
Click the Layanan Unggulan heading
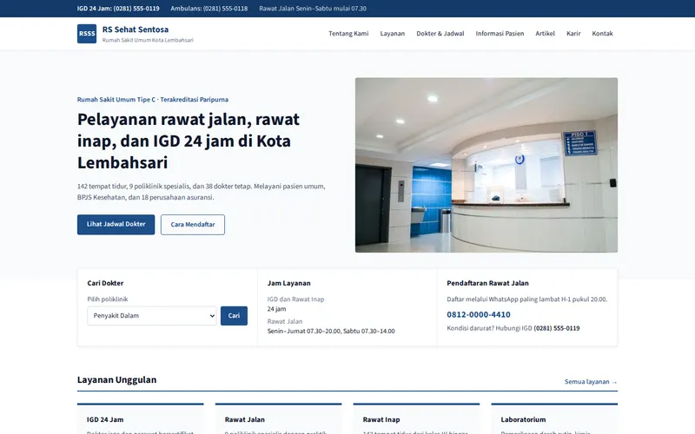pos(117,380)
